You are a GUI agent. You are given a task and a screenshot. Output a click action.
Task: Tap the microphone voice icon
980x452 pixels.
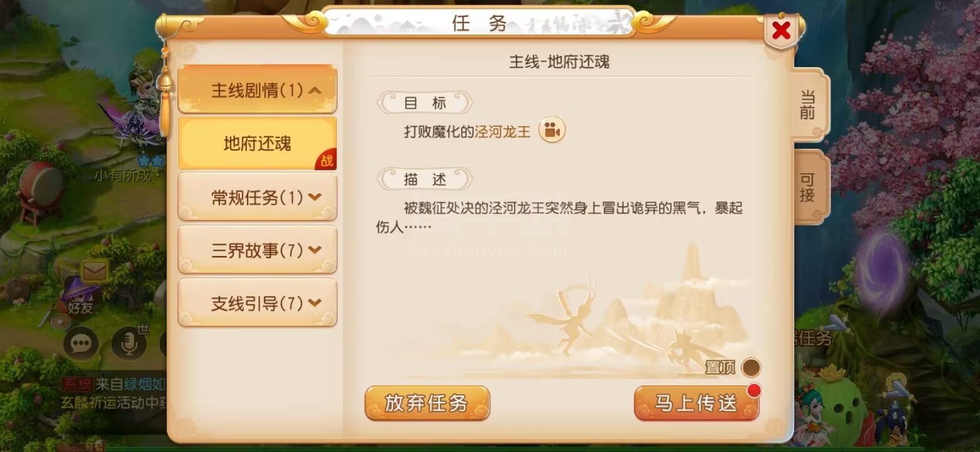(x=129, y=343)
